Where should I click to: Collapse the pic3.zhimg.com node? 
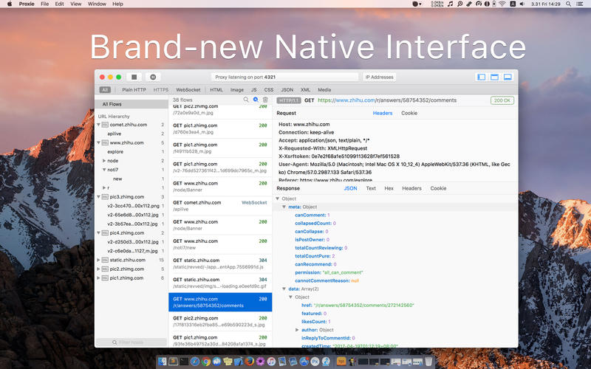(x=98, y=197)
